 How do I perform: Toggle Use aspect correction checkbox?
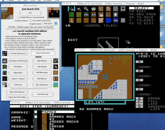click(31, 20)
